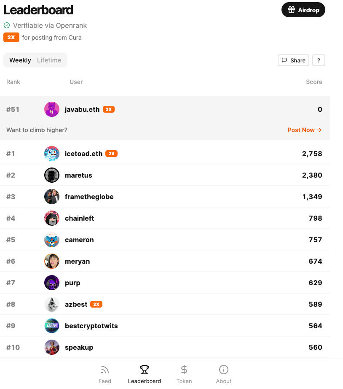Click the 2X badge next to azbest
Image resolution: width=343 pixels, height=389 pixels.
tap(96, 304)
